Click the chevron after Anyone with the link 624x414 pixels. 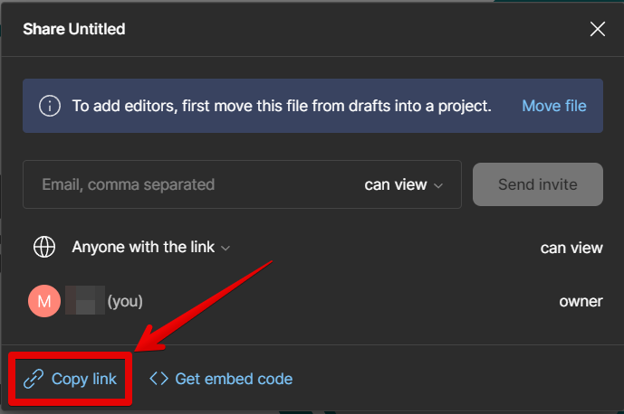click(x=226, y=248)
